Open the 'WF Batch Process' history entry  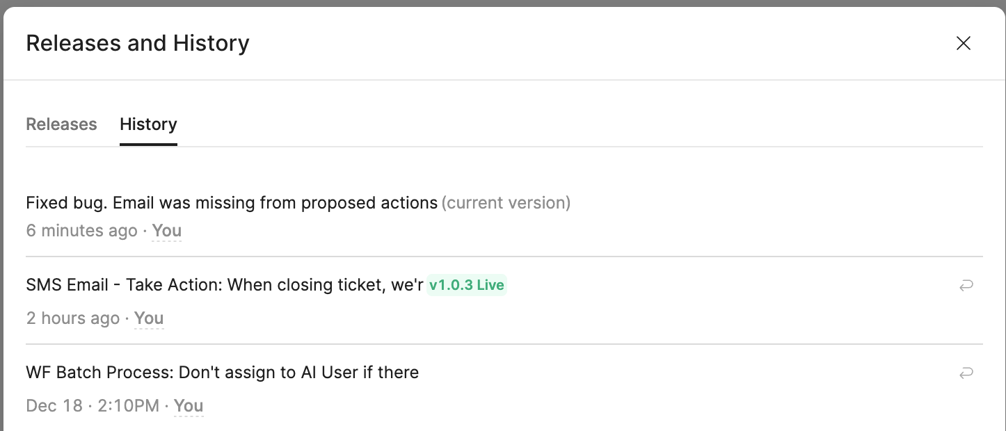[x=222, y=373]
